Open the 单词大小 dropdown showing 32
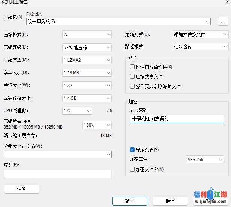Image resolution: width=231 pixels, height=207 pixels. [x=87, y=86]
